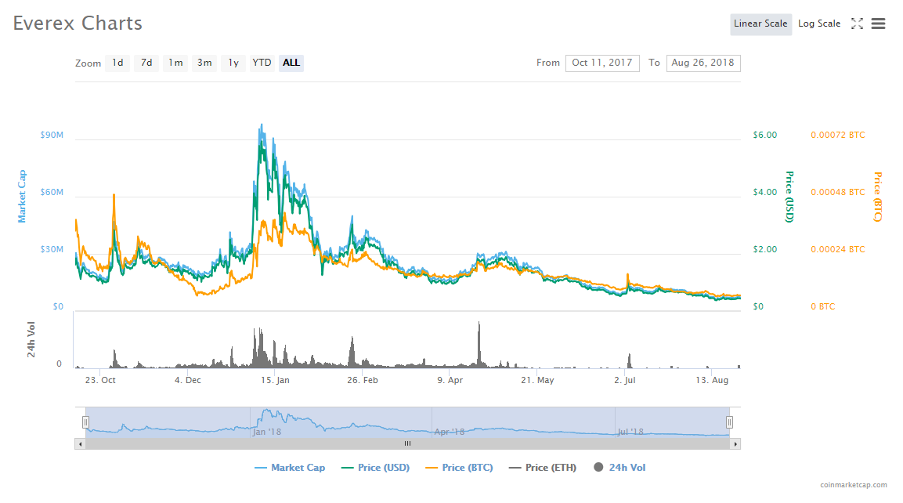This screenshot has height=503, width=903.
Task: Click the Jan '18 navigator label
Action: (x=266, y=432)
